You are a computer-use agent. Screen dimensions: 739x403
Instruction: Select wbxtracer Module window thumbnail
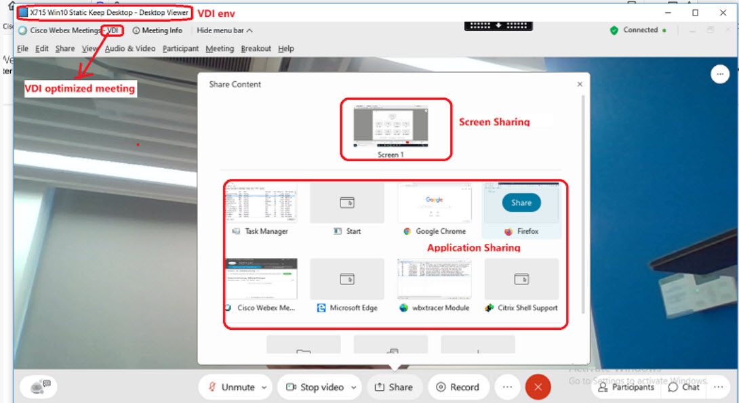[x=434, y=278]
